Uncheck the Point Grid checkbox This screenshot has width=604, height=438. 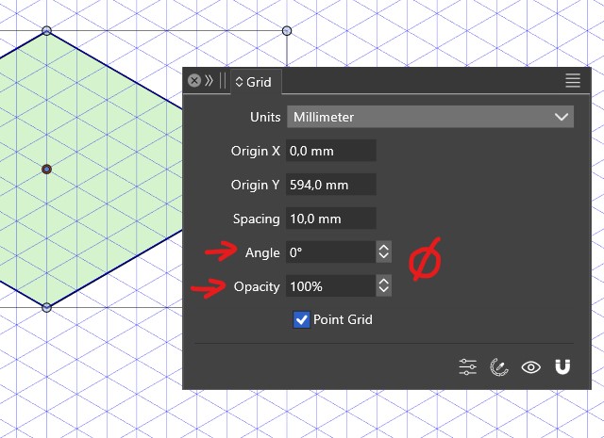(301, 319)
